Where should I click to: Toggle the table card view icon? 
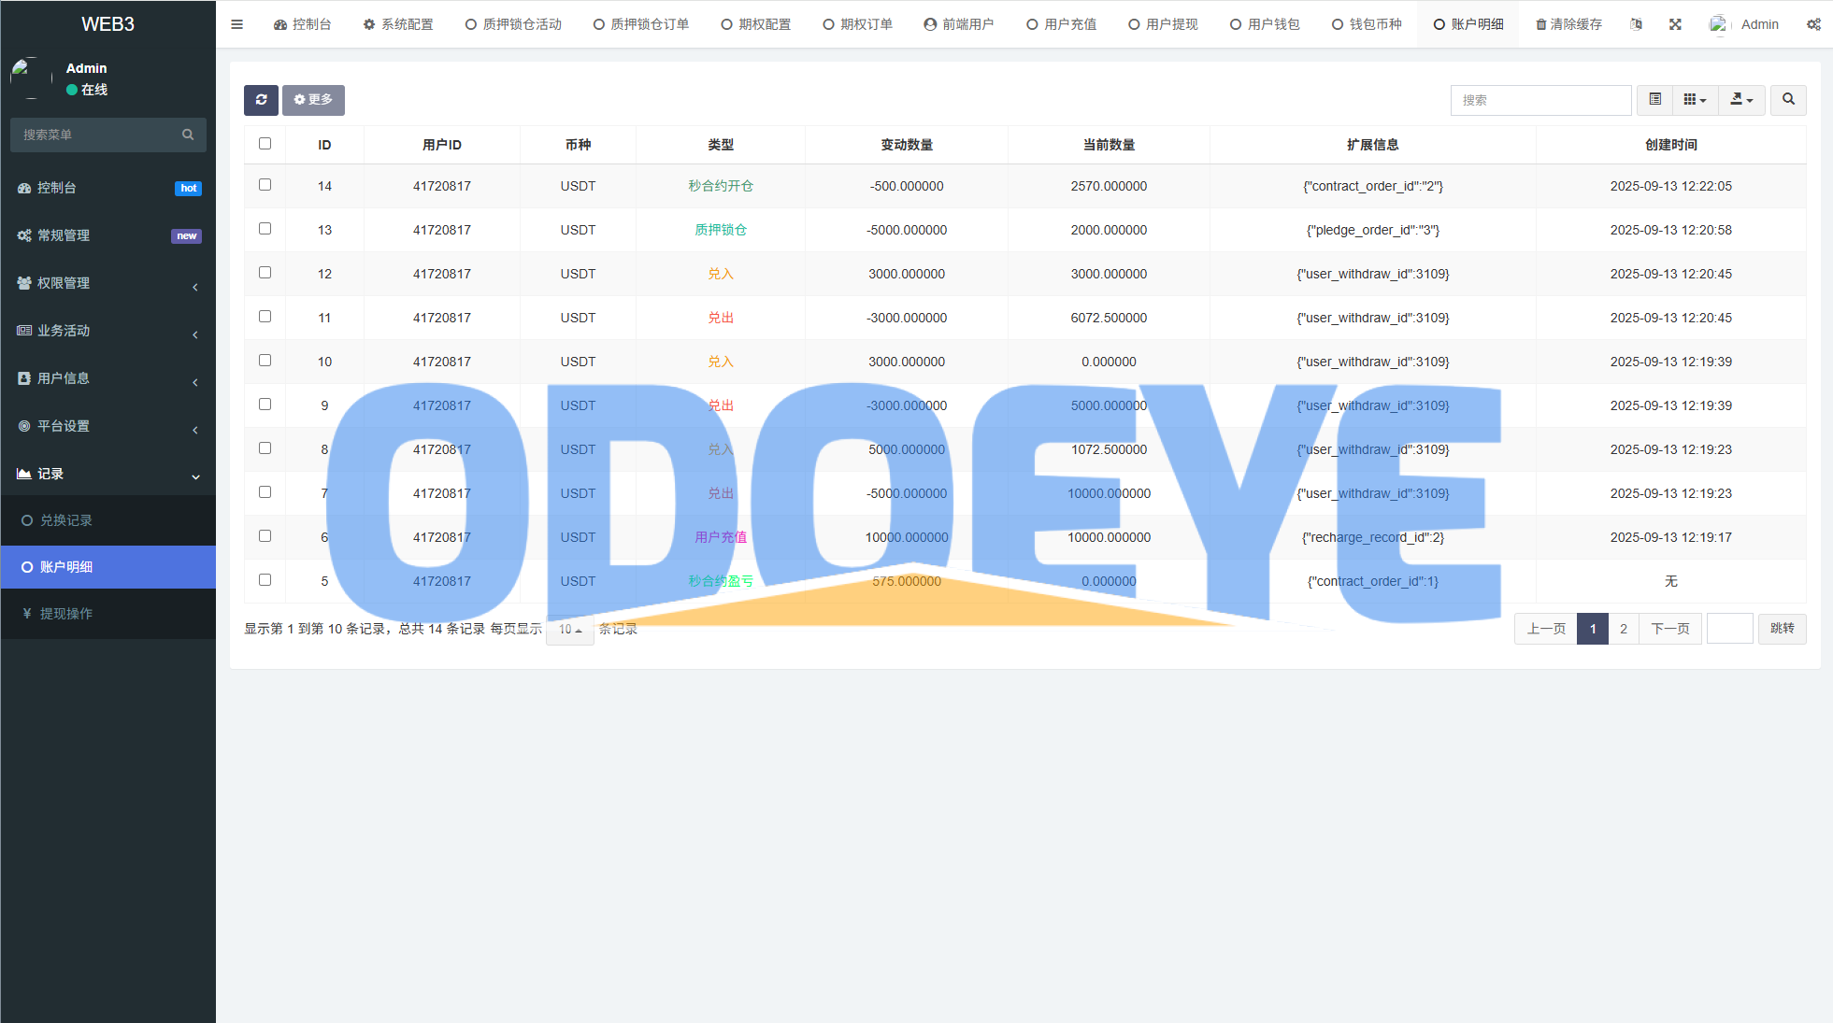point(1654,100)
